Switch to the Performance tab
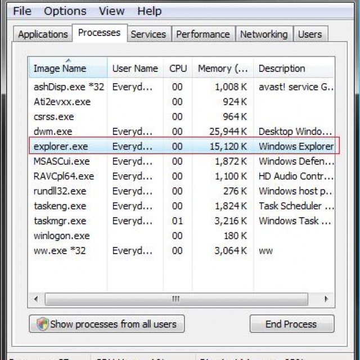Image resolution: width=360 pixels, height=360 pixels. tap(204, 34)
